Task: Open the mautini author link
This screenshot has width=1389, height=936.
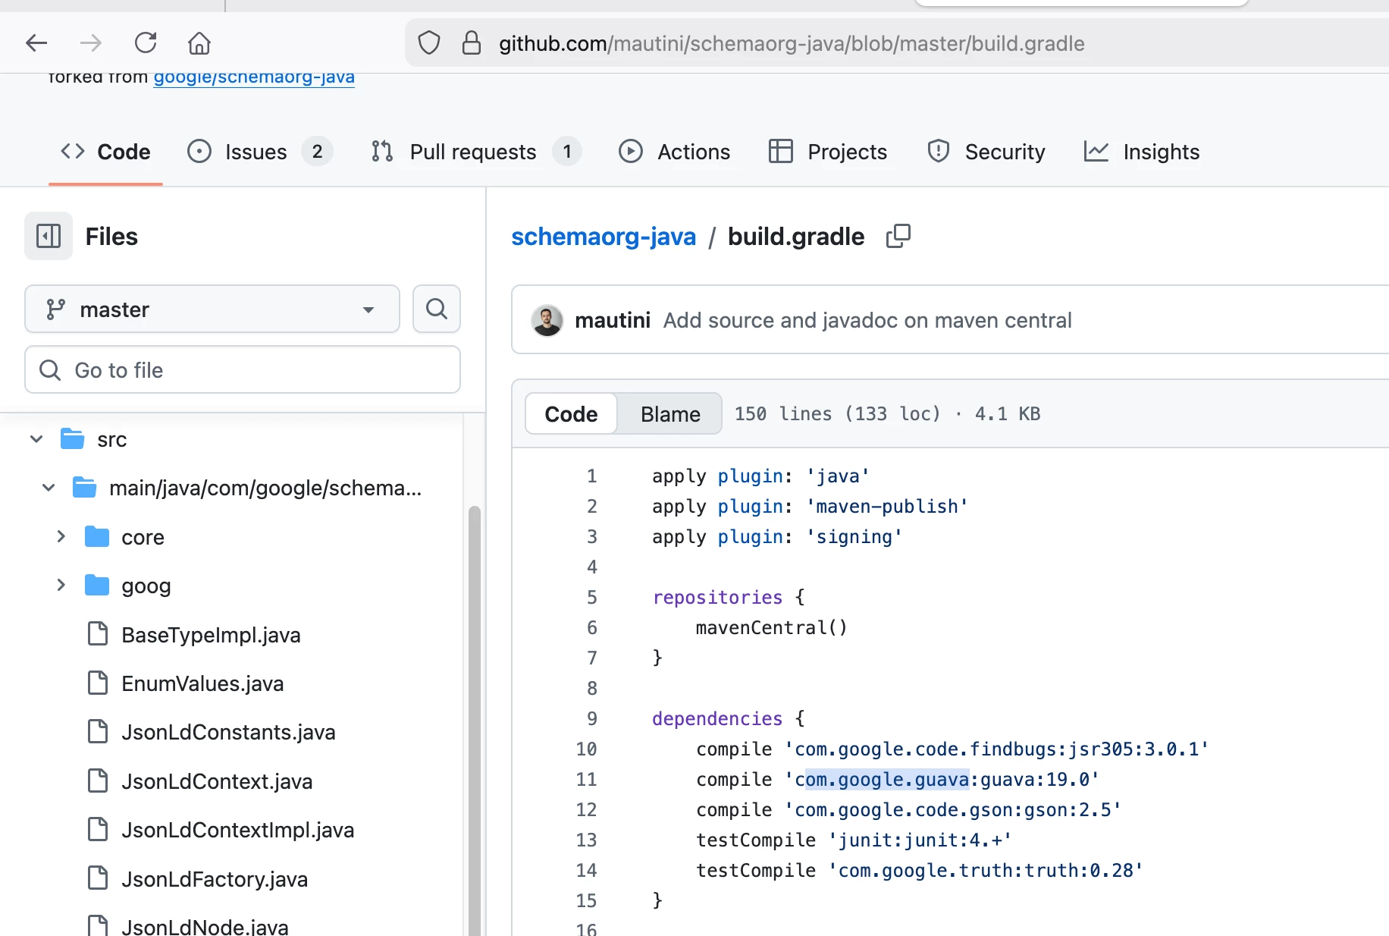Action: click(x=613, y=320)
